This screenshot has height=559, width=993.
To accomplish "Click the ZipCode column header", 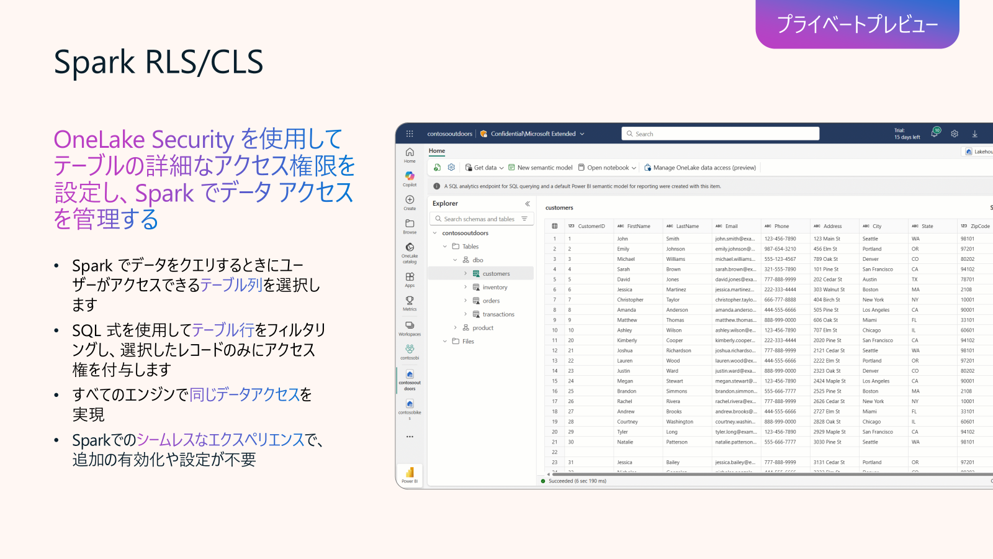I will [976, 226].
